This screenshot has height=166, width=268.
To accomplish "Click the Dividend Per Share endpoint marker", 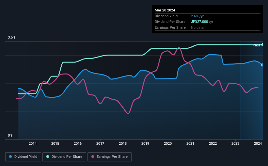I will (x=262, y=45).
